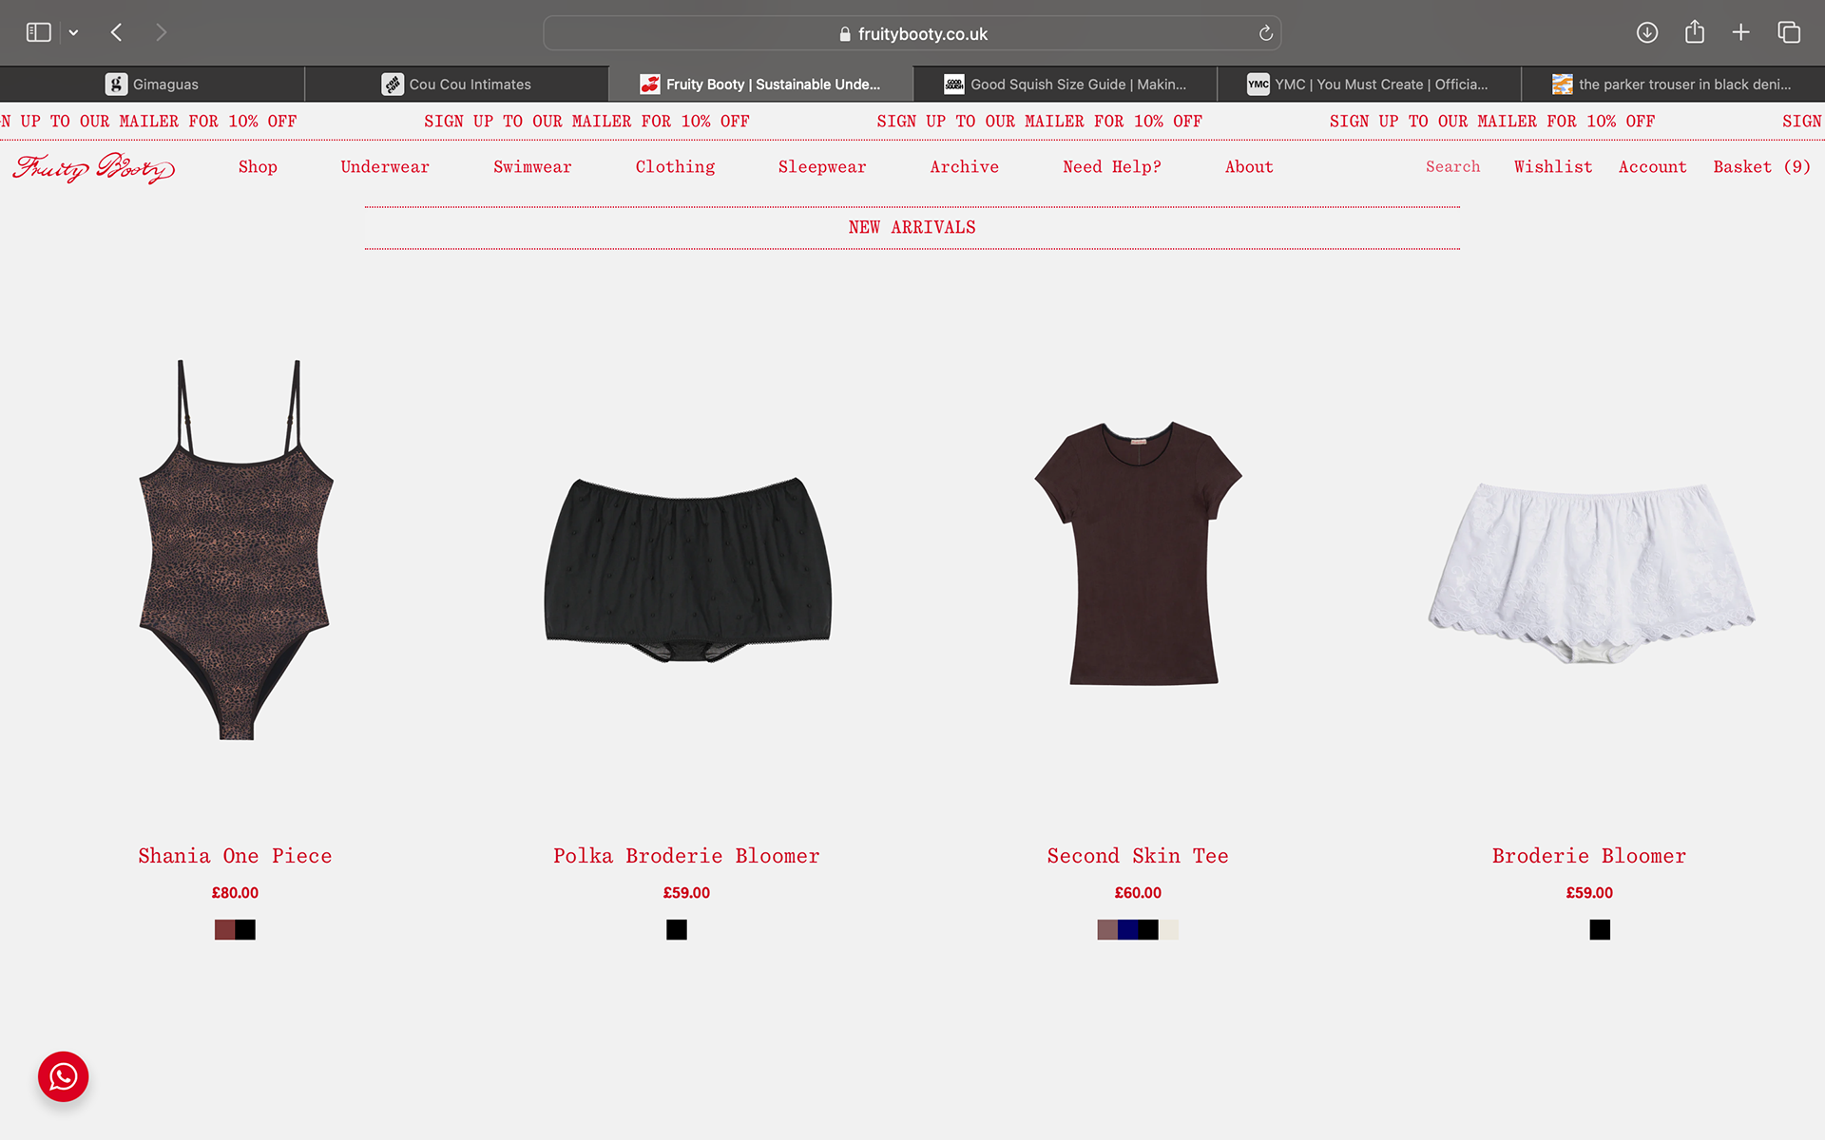Click the Safari sidebar toggle icon
This screenshot has height=1140, width=1825.
[38, 32]
